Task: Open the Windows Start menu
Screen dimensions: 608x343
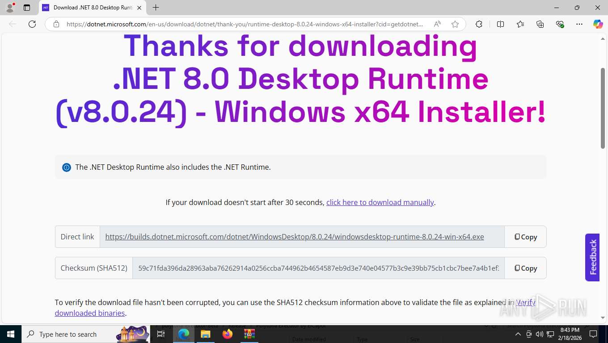Action: 10,334
